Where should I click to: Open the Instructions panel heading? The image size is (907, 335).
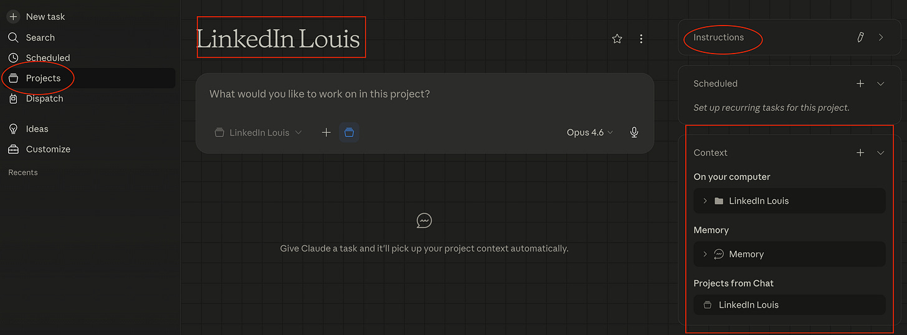pyautogui.click(x=719, y=37)
